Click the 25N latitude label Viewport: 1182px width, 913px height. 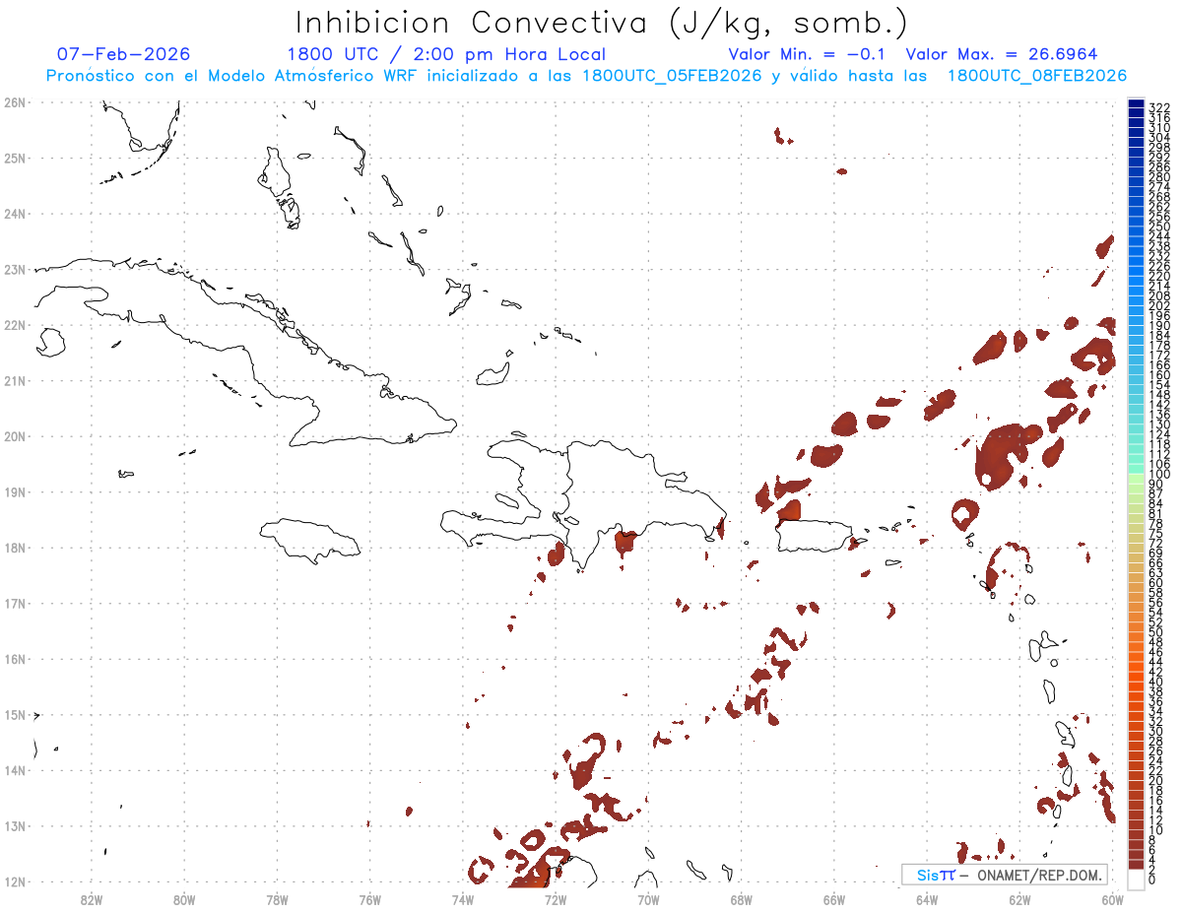click(14, 158)
